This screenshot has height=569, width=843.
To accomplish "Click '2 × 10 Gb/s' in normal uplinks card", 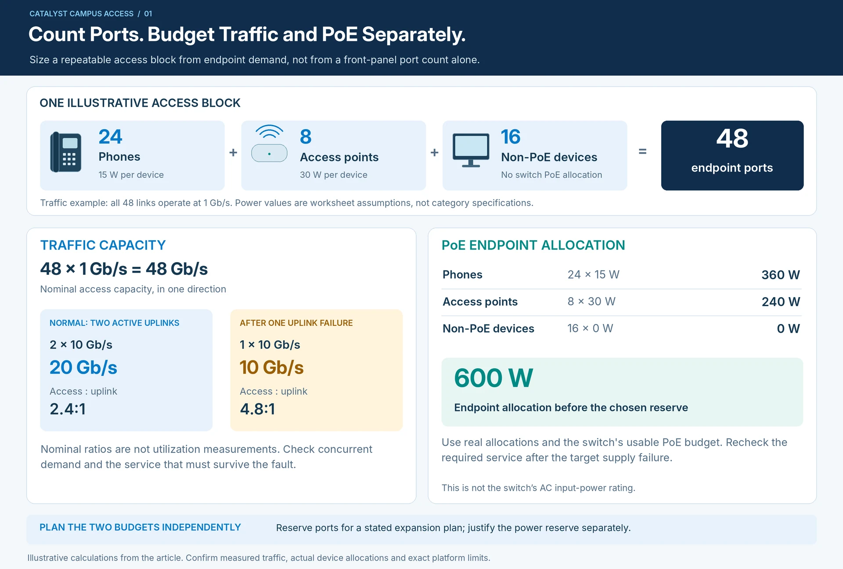I will 81,345.
